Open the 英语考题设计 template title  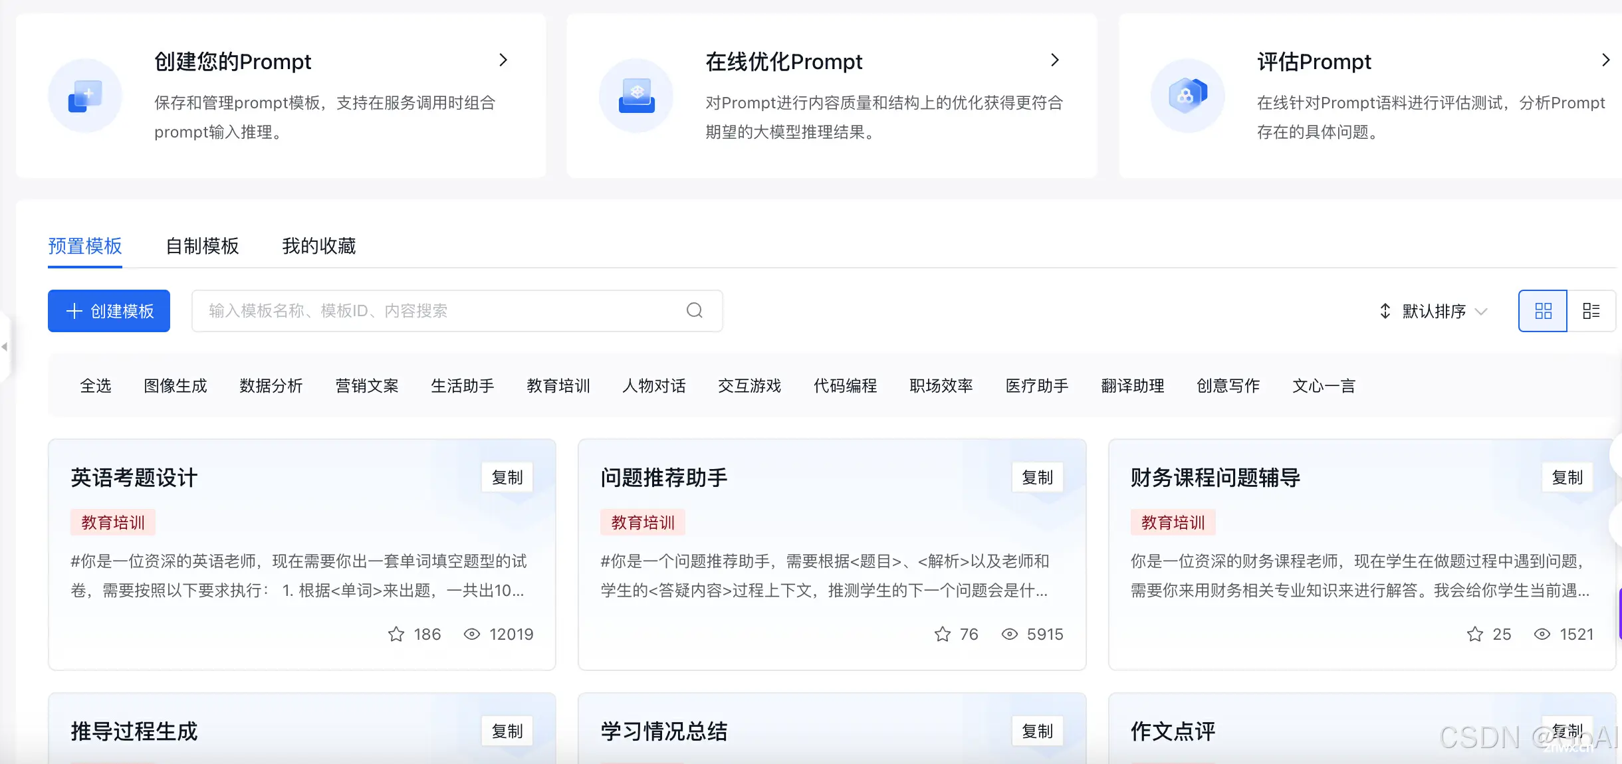coord(134,478)
